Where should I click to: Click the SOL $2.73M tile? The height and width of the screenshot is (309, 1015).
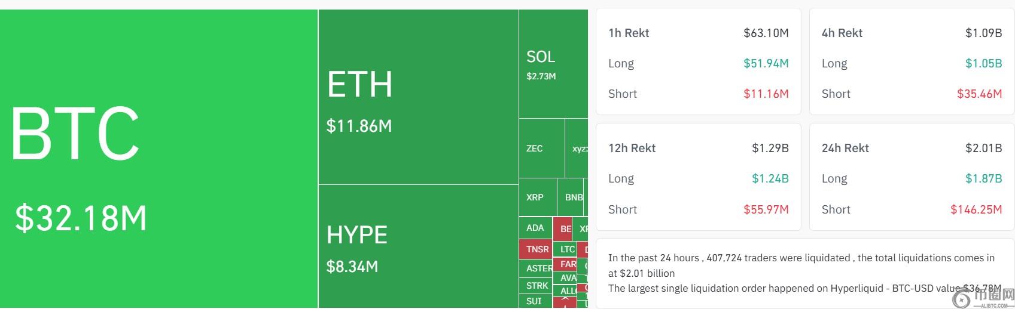(553, 64)
